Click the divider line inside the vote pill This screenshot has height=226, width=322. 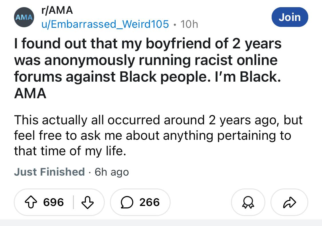73,203
